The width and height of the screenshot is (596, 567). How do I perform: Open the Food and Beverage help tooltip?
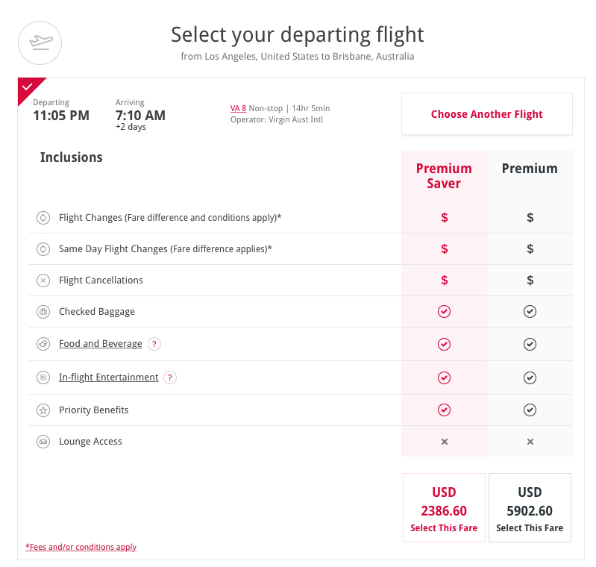(154, 344)
